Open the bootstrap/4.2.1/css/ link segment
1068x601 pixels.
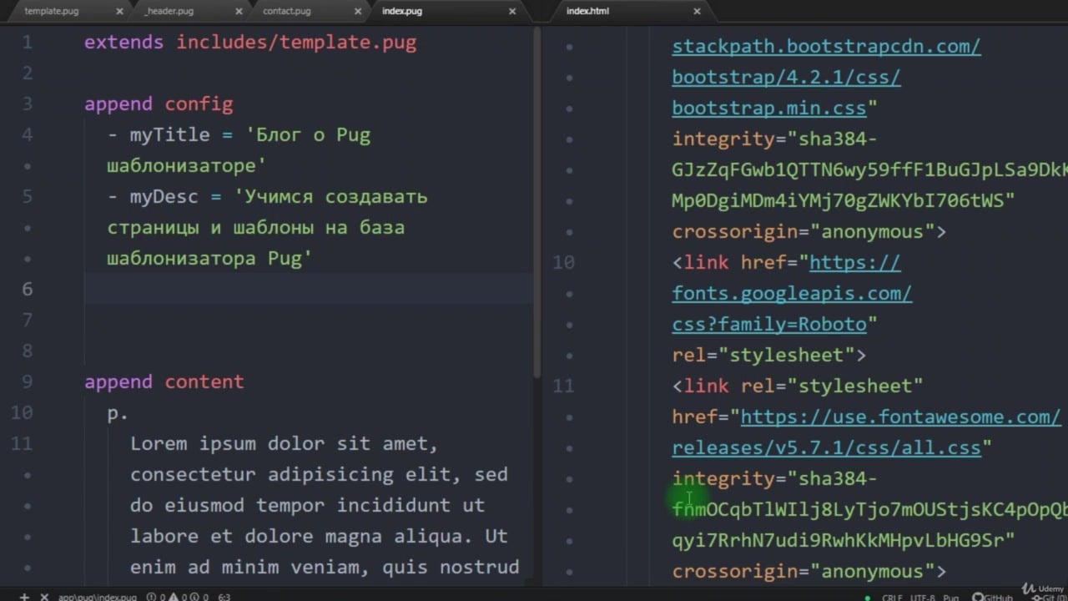pyautogui.click(x=786, y=77)
